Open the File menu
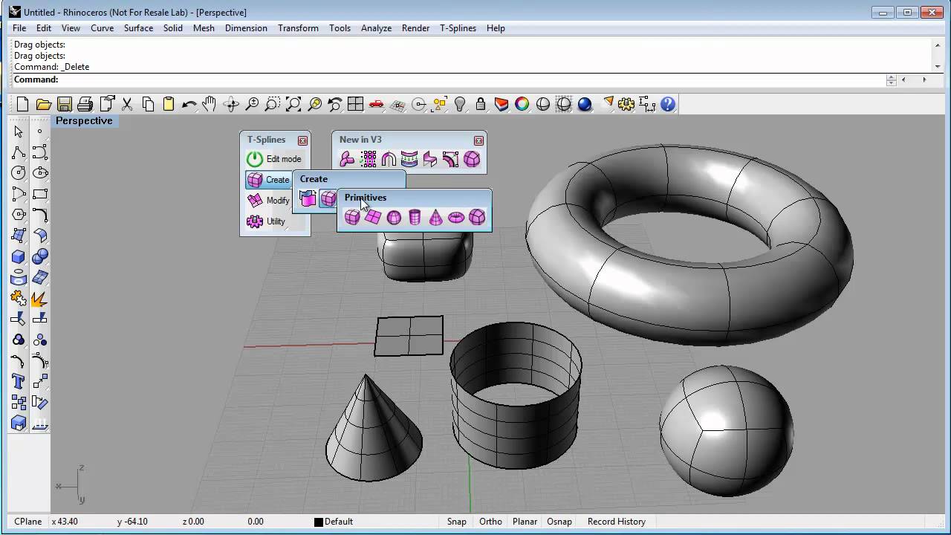The image size is (951, 535). click(19, 28)
